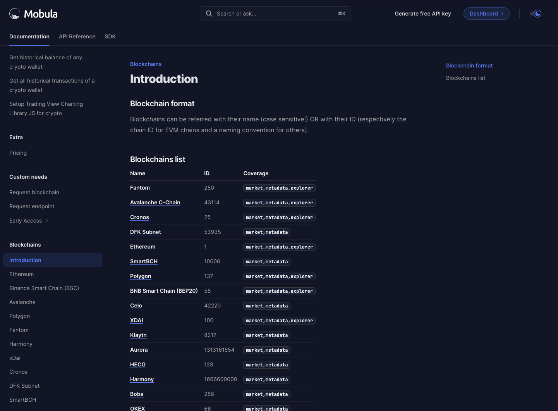Open the Avalanche sidebar page
This screenshot has height=411, width=558.
pos(22,302)
